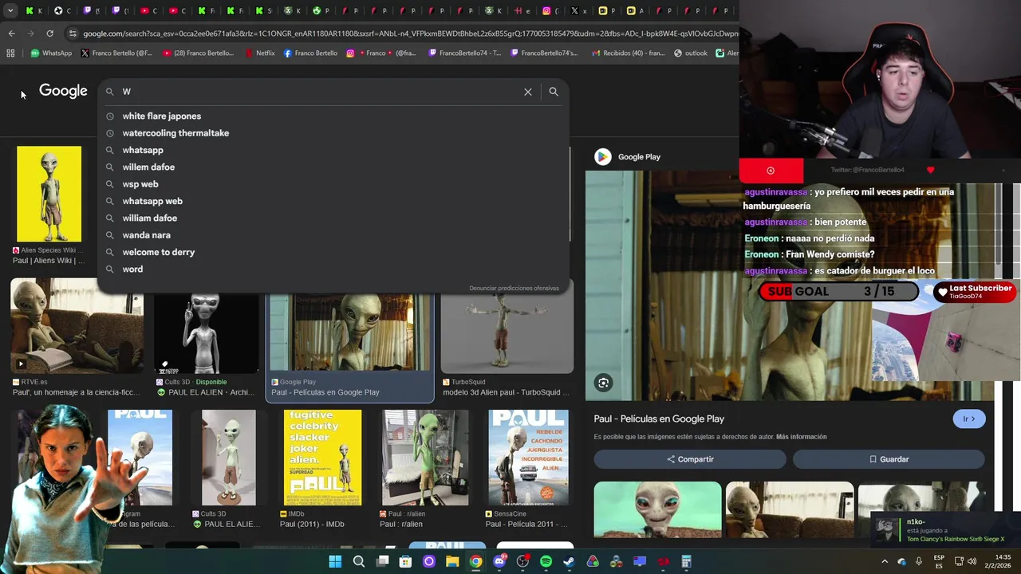Open the FrancoBertello74 Twitch bookmark
Viewport: 1021px width, 574px height.
(465, 53)
